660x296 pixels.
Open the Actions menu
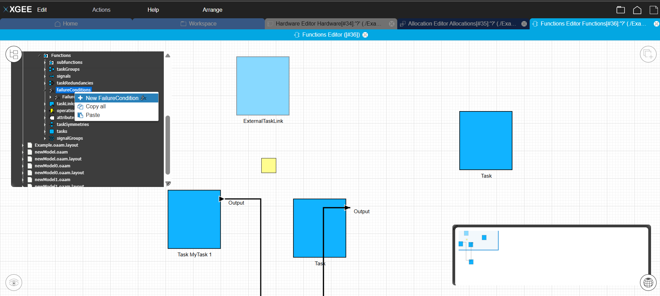[101, 10]
